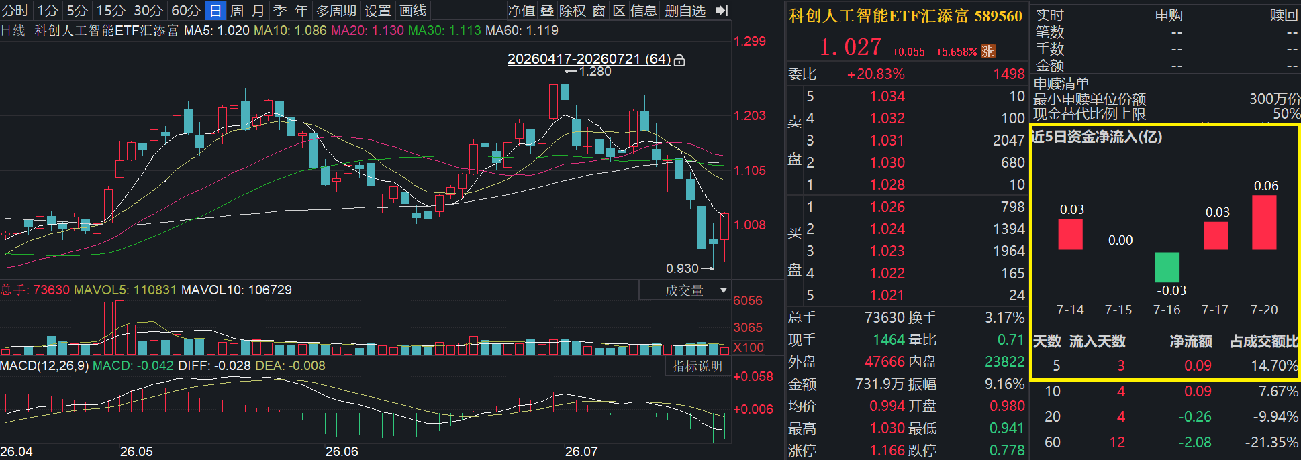This screenshot has width=1301, height=460.
Task: Click the MA60: 1.119 indicator label
Action: 522,30
